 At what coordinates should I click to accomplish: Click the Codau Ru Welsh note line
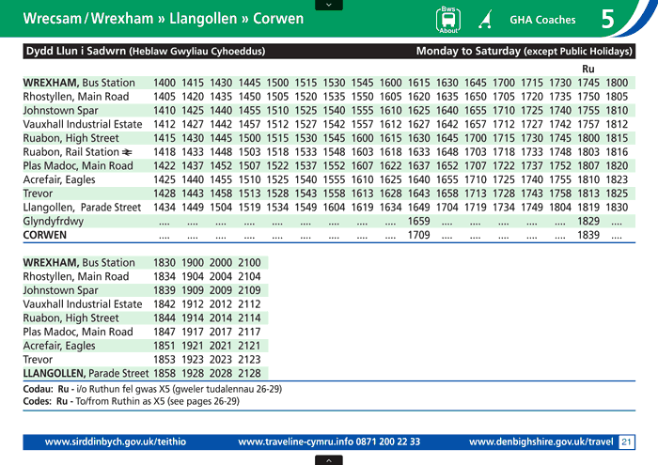(152, 389)
